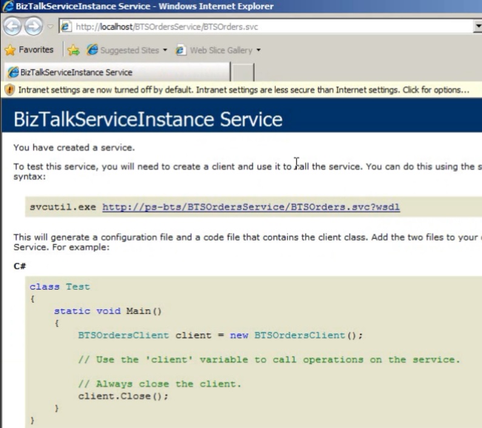Click the information bar shield warning icon

click(x=10, y=90)
